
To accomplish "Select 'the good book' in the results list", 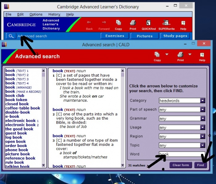I will tap(19, 129).
